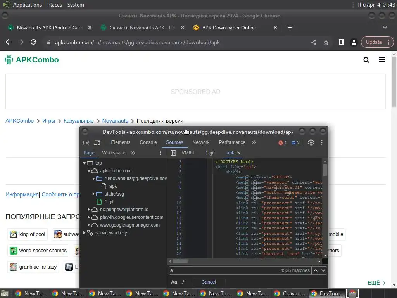Click the code editor vertical scrollbar
Image resolution: width=397 pixels, height=298 pixels.
tap(325, 170)
